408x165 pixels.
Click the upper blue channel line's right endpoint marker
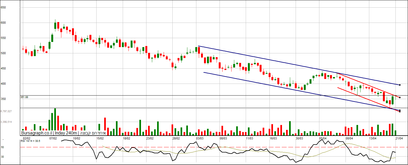pos(400,85)
